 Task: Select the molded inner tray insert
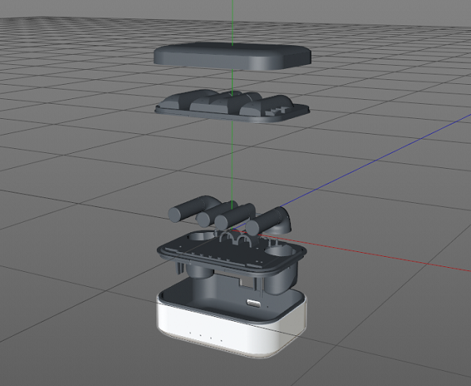(232, 106)
